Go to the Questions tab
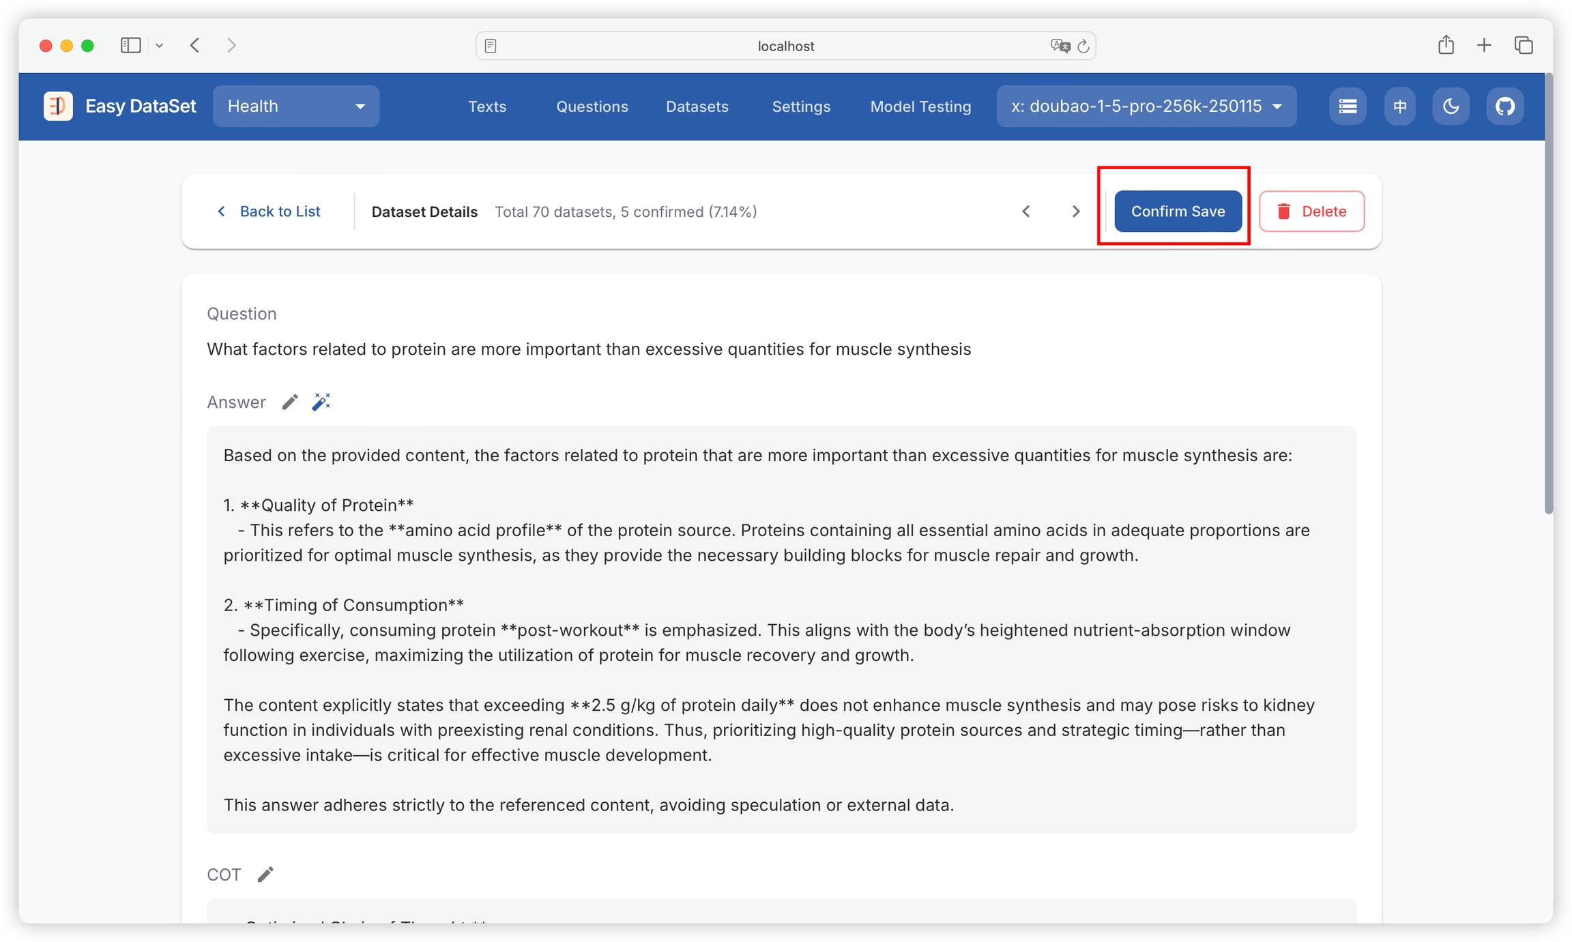Screen dimensions: 1572x942 [x=592, y=106]
